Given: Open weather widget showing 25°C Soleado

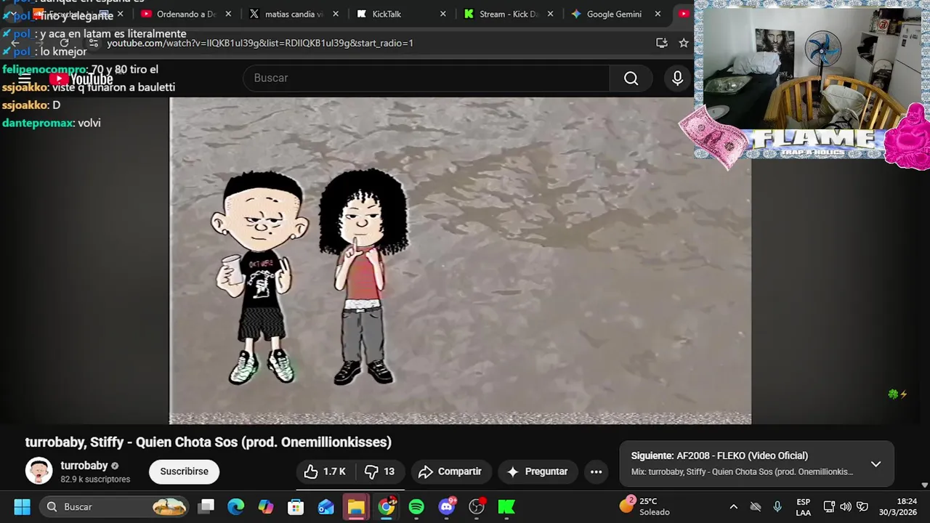Looking at the screenshot, I should [x=644, y=506].
